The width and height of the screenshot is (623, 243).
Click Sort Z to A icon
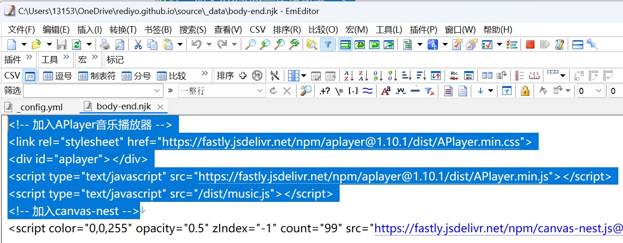coord(363,76)
